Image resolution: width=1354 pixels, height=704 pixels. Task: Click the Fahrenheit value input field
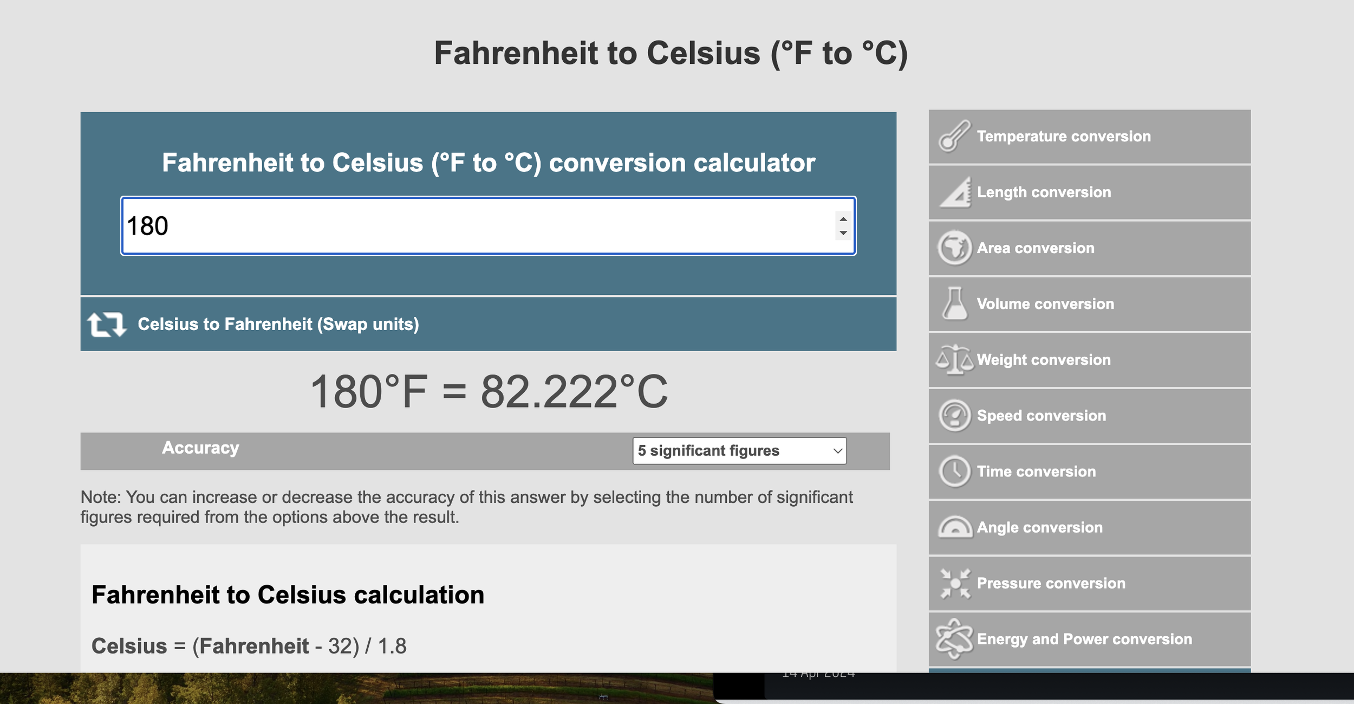[x=488, y=226]
